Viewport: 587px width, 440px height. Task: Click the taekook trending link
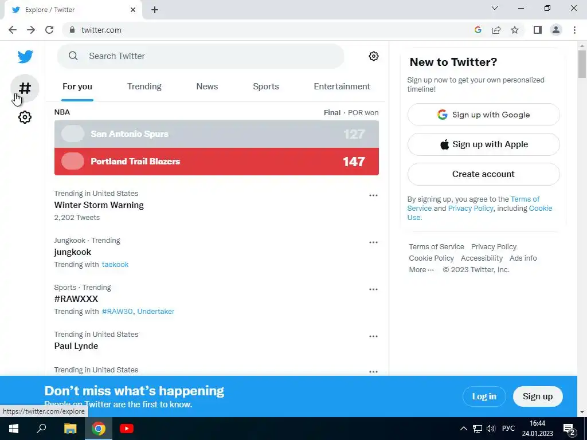pos(115,265)
